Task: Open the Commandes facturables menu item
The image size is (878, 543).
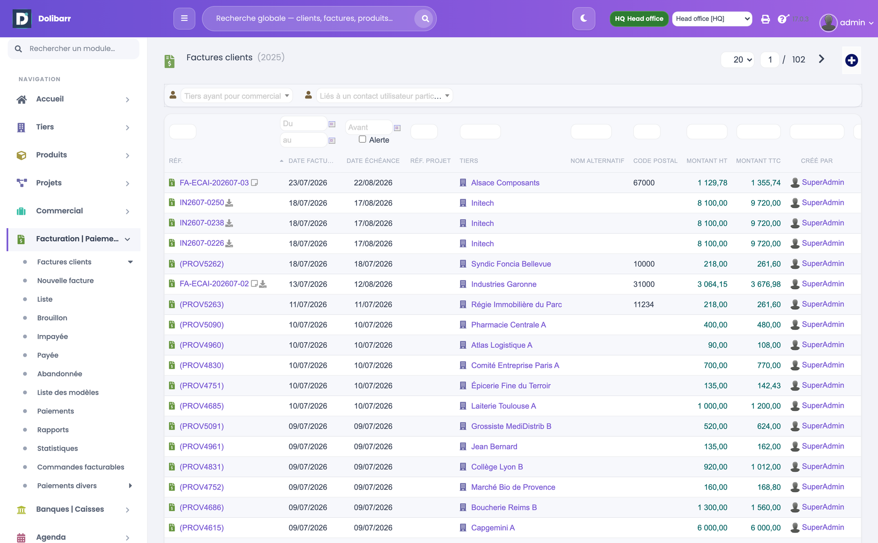Action: [80, 467]
